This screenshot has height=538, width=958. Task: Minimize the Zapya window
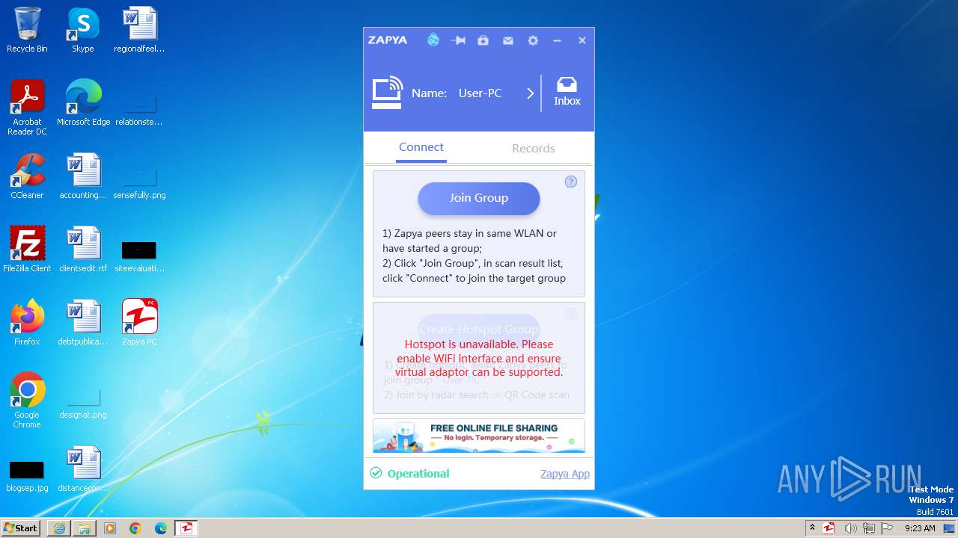[x=557, y=40]
